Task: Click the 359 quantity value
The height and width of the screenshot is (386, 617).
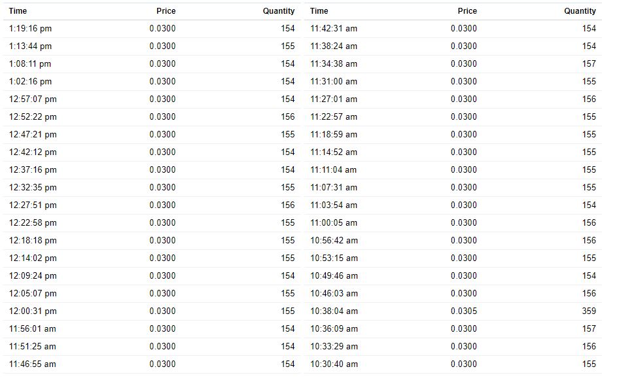Action: coord(589,311)
